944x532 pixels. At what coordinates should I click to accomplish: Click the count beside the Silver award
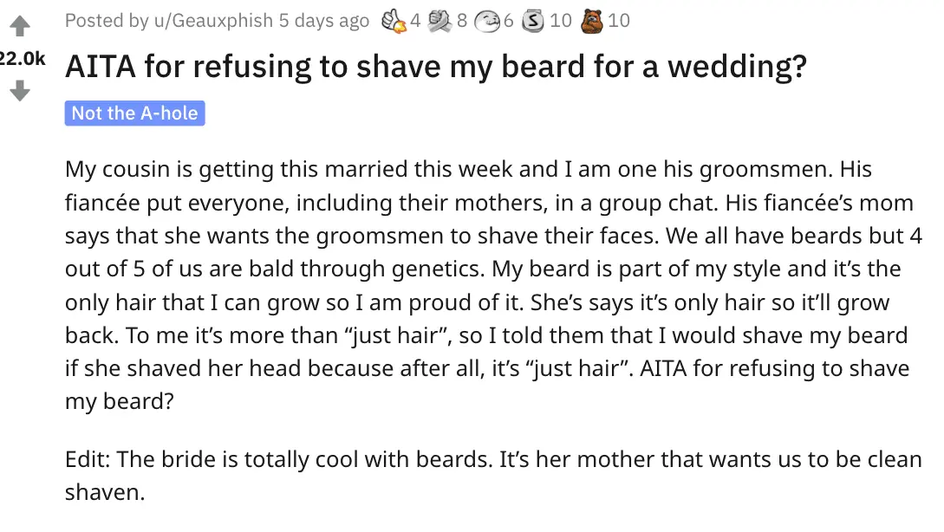tap(560, 20)
